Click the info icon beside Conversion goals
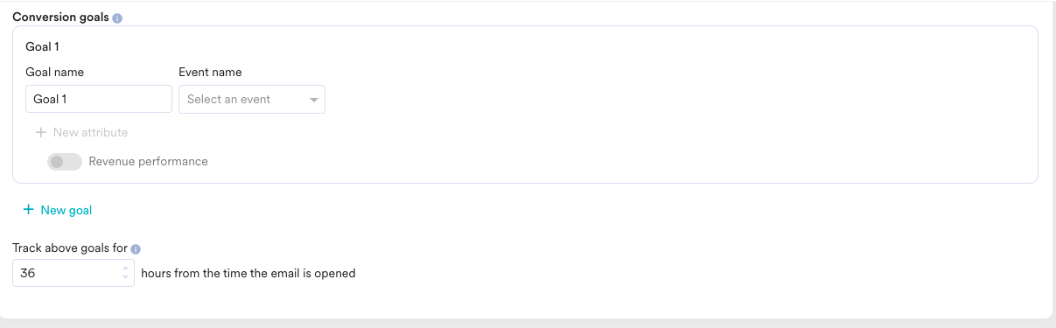The height and width of the screenshot is (328, 1056). coord(117,17)
